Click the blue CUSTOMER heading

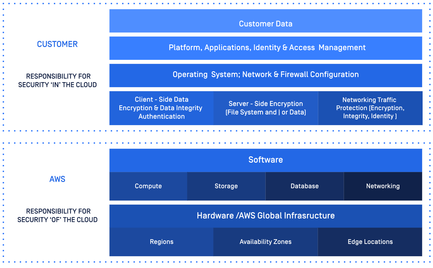(57, 44)
